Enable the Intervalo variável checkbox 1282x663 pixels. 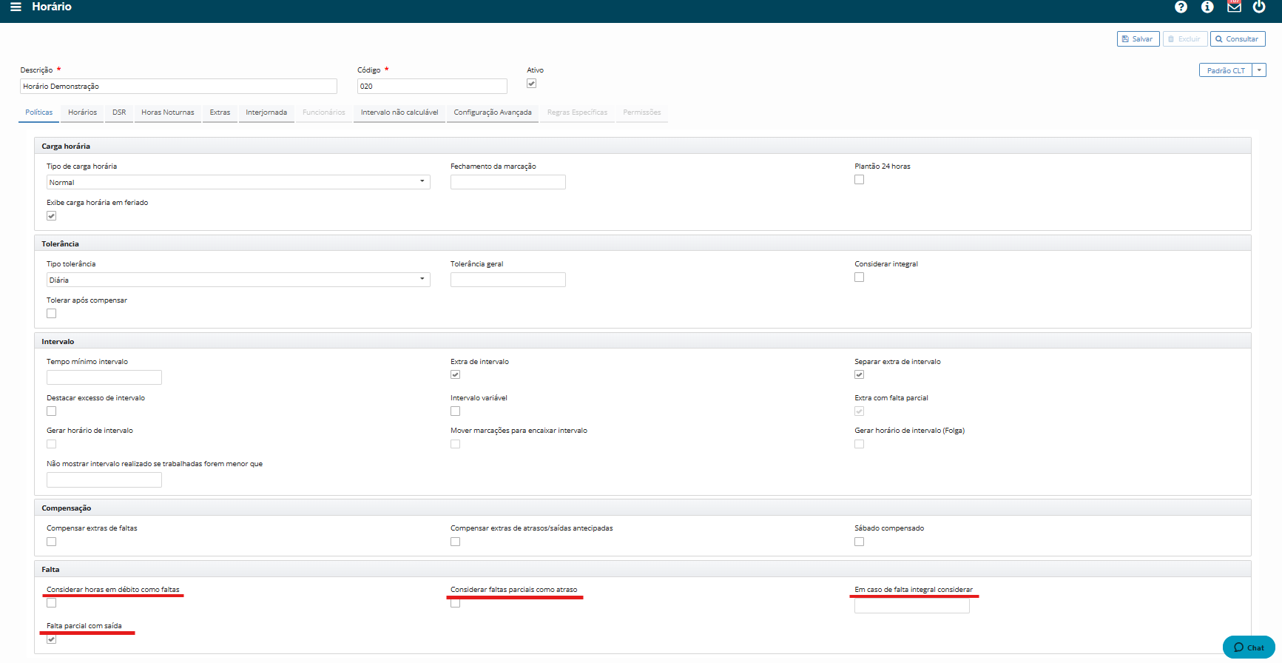455,411
